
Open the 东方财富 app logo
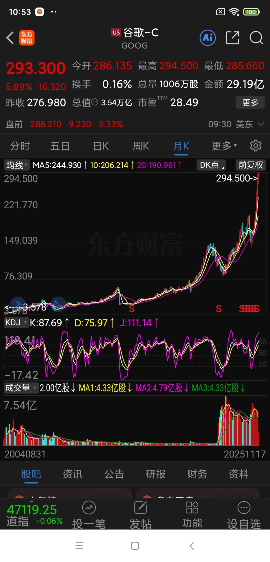tap(27, 38)
